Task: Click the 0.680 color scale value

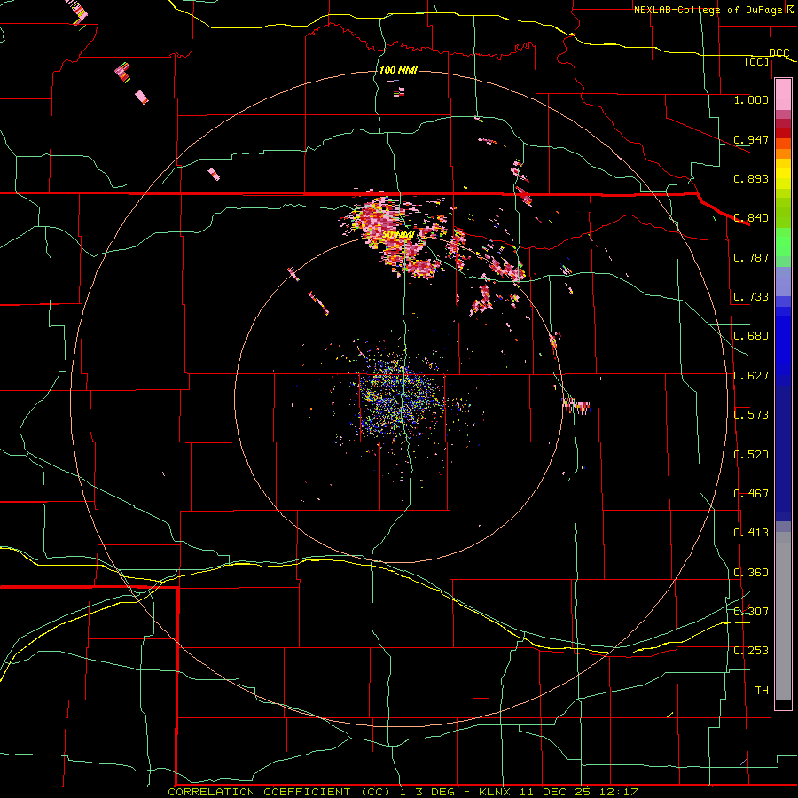Action: 751,336
